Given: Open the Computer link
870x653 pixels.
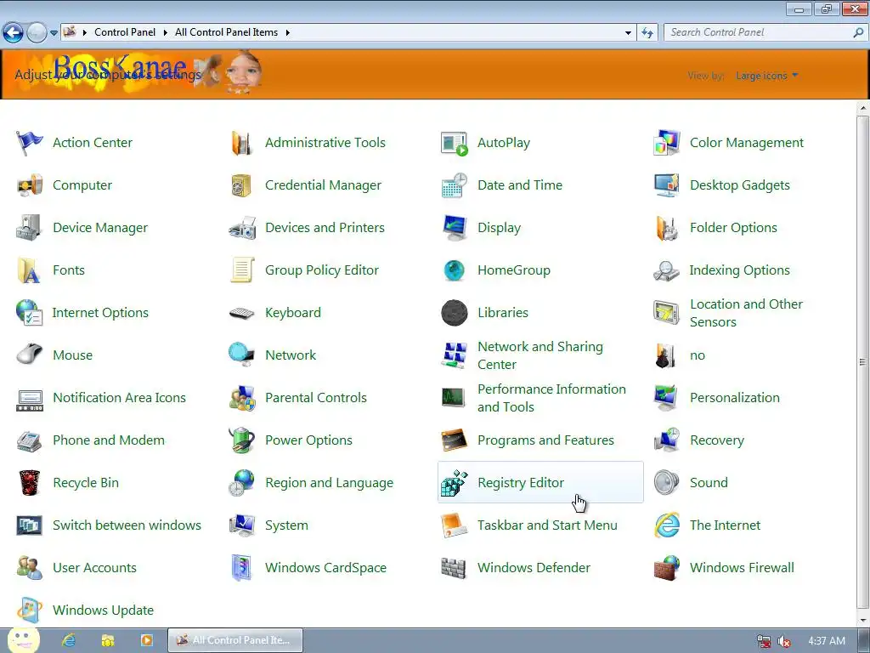Looking at the screenshot, I should pos(82,185).
